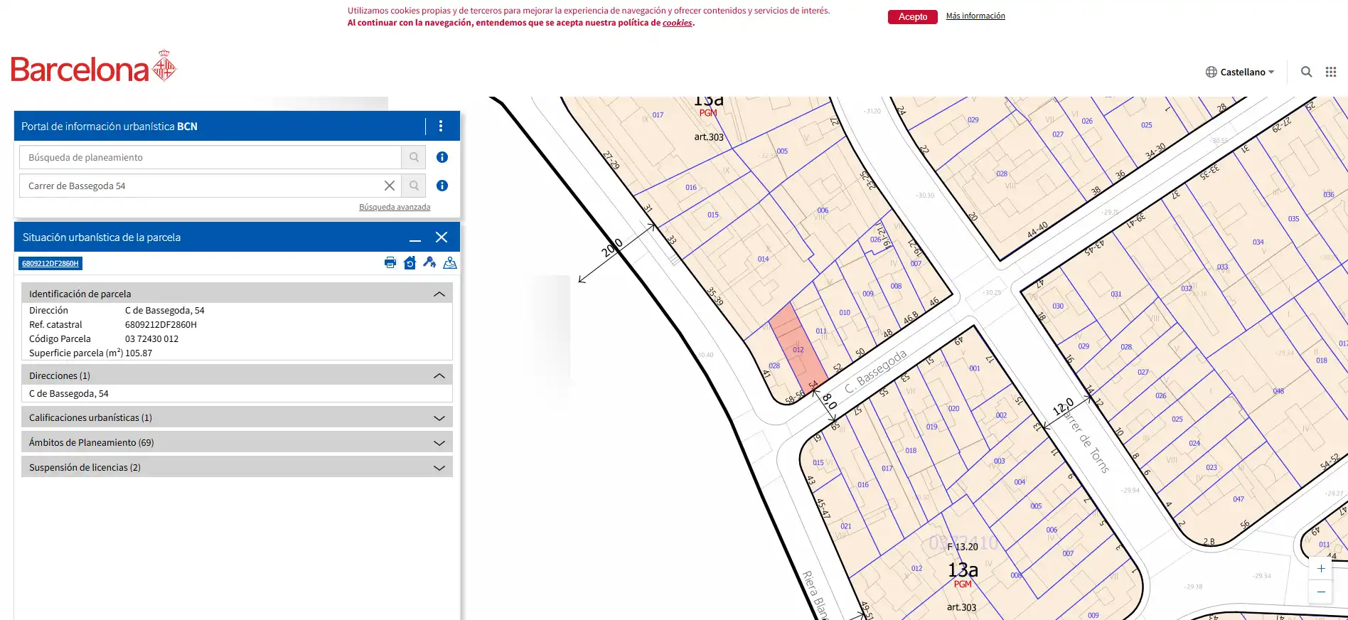
Task: Click the keys and house icon
Action: point(429,263)
